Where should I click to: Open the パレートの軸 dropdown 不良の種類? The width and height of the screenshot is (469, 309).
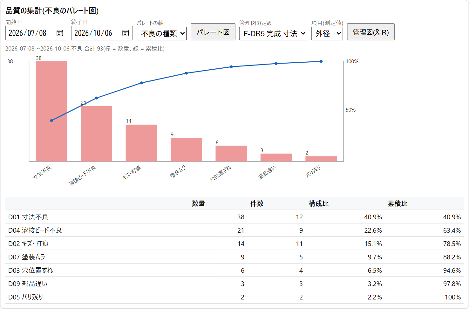click(162, 33)
